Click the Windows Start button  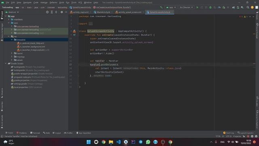pyautogui.click(x=89, y=142)
